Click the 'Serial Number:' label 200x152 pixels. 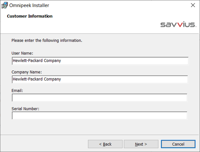point(25,109)
